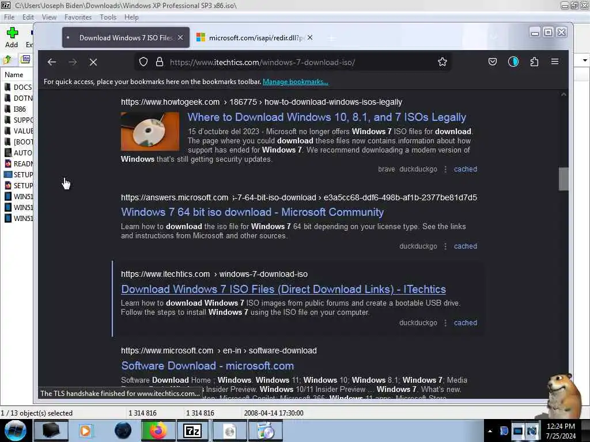Open the Windows Start orb
The image size is (590, 442).
(x=16, y=430)
